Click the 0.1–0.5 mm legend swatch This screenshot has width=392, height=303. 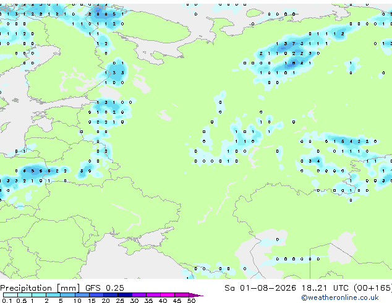pyautogui.click(x=11, y=295)
